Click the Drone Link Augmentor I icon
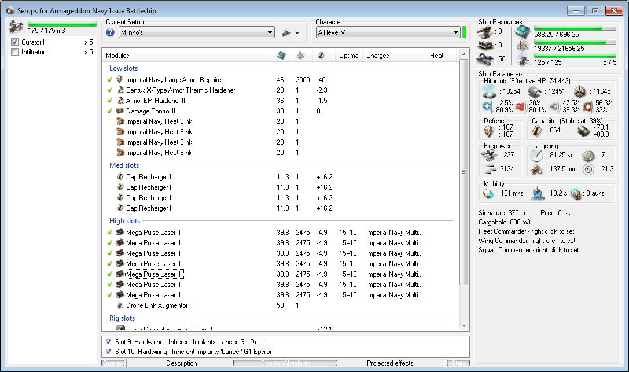 (120, 305)
